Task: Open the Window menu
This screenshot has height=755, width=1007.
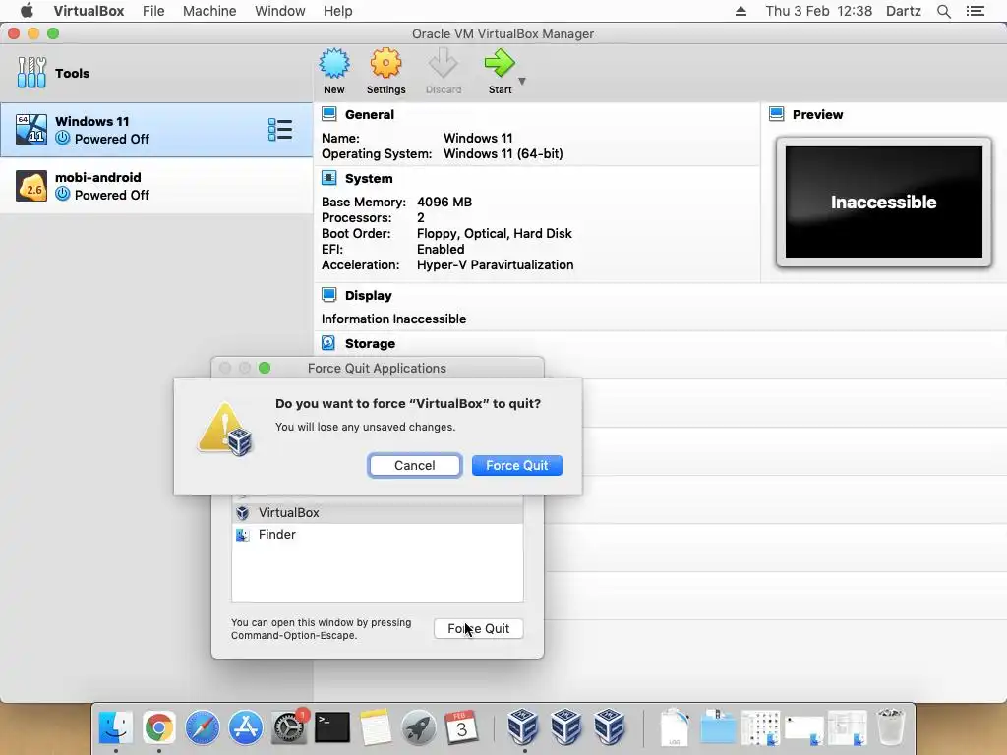Action: point(280,11)
